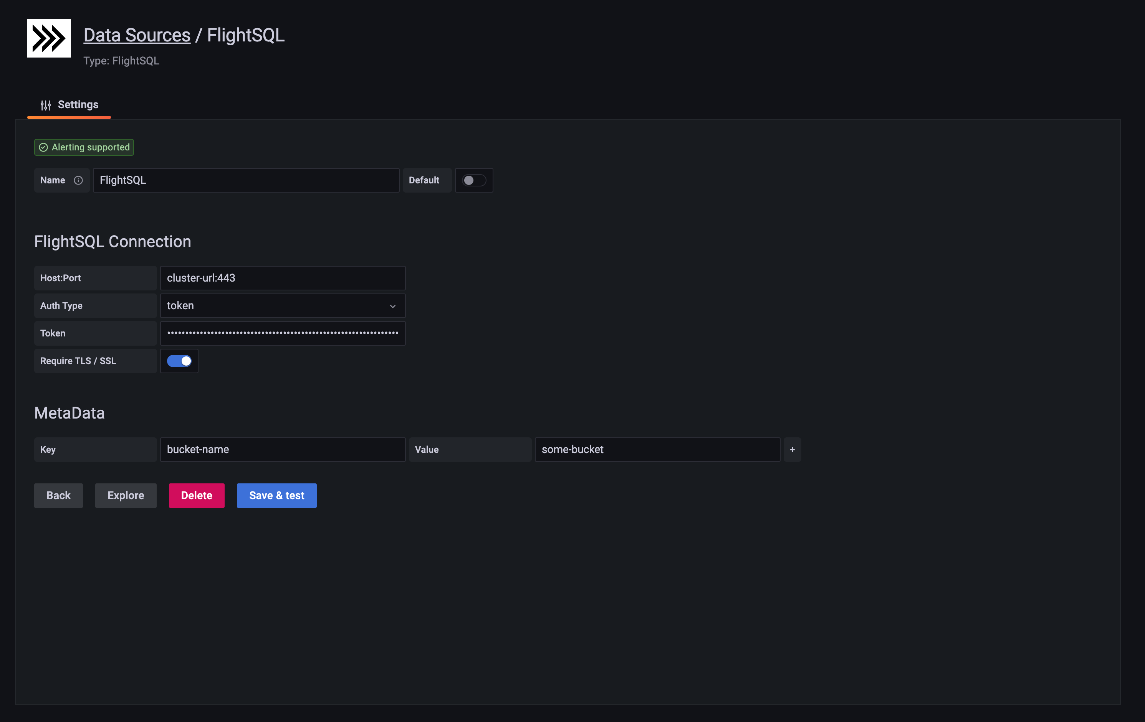Click the Type: FlightSQL subtitle
Screen dimensions: 1145x722
coord(121,61)
